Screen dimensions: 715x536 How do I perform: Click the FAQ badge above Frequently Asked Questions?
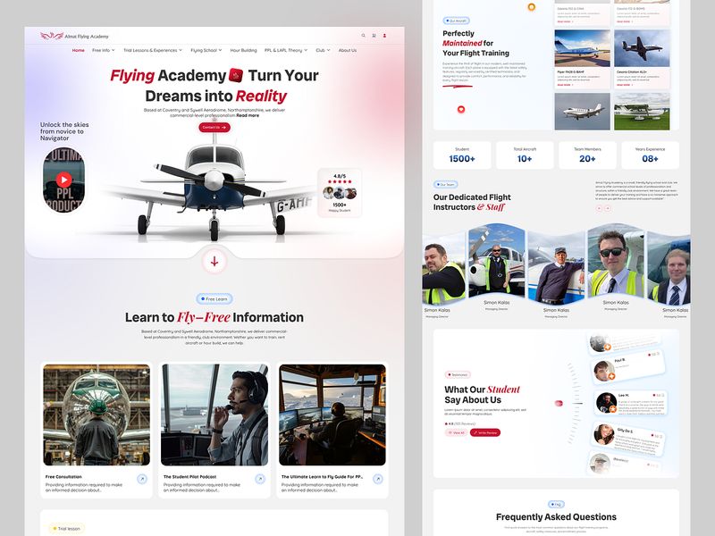[556, 505]
